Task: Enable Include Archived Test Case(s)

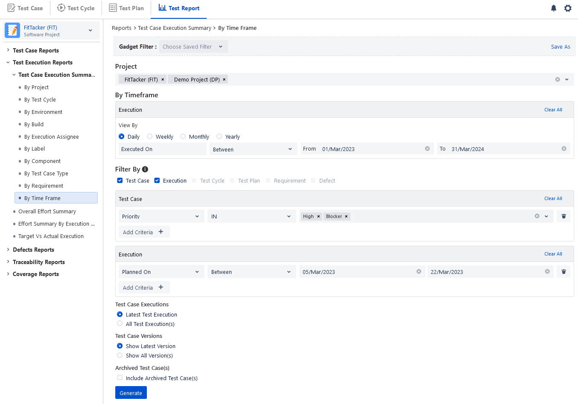Action: pos(120,378)
